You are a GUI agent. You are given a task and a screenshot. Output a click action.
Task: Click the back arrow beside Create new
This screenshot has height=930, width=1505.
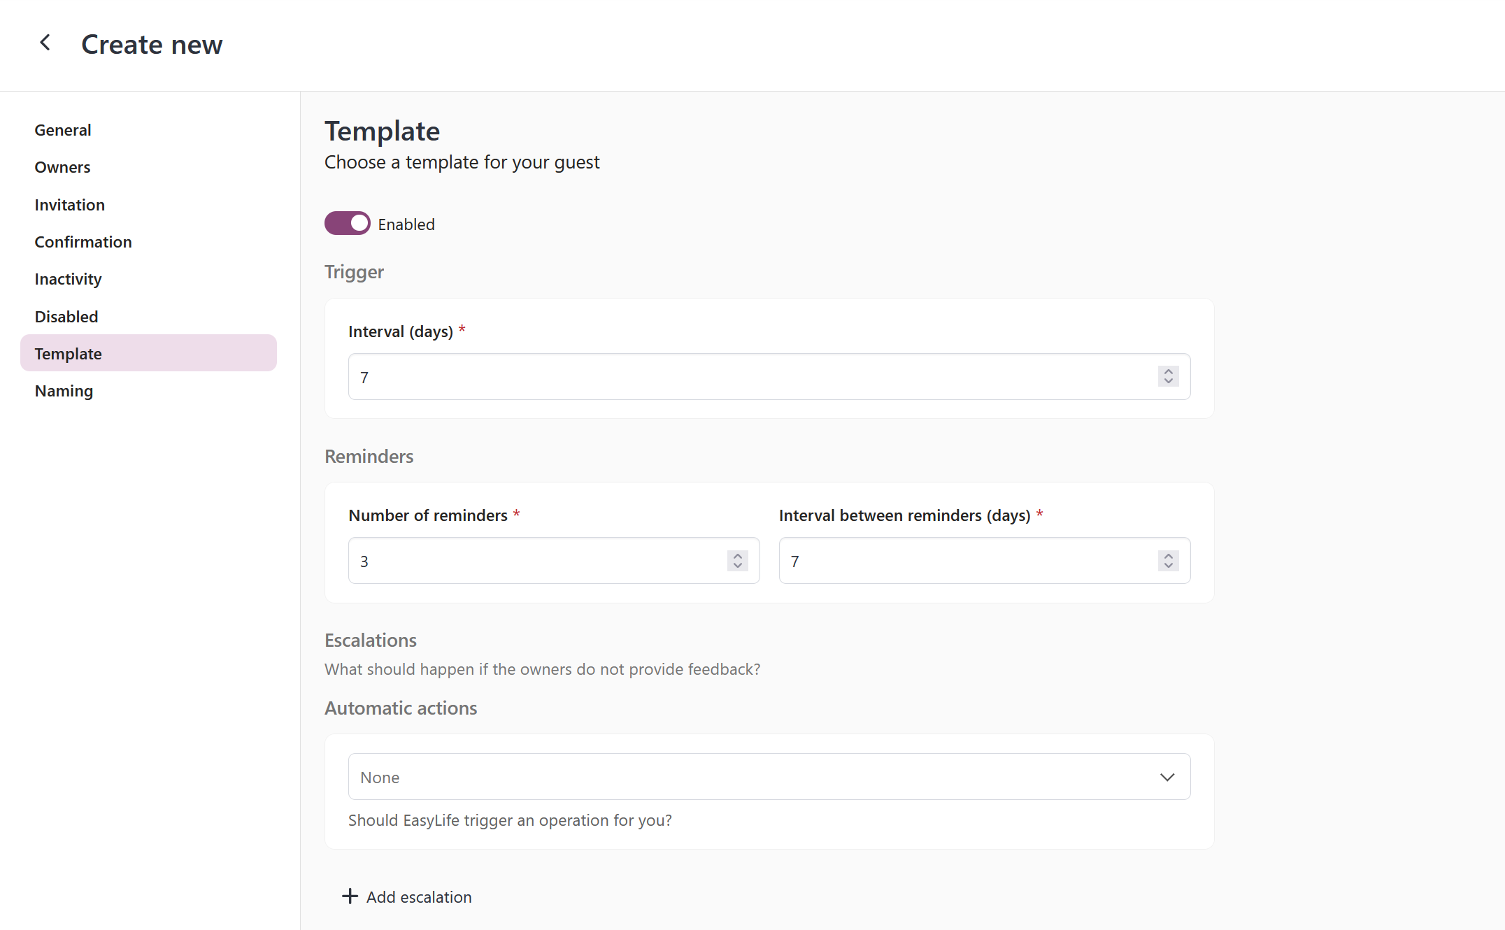click(x=45, y=43)
